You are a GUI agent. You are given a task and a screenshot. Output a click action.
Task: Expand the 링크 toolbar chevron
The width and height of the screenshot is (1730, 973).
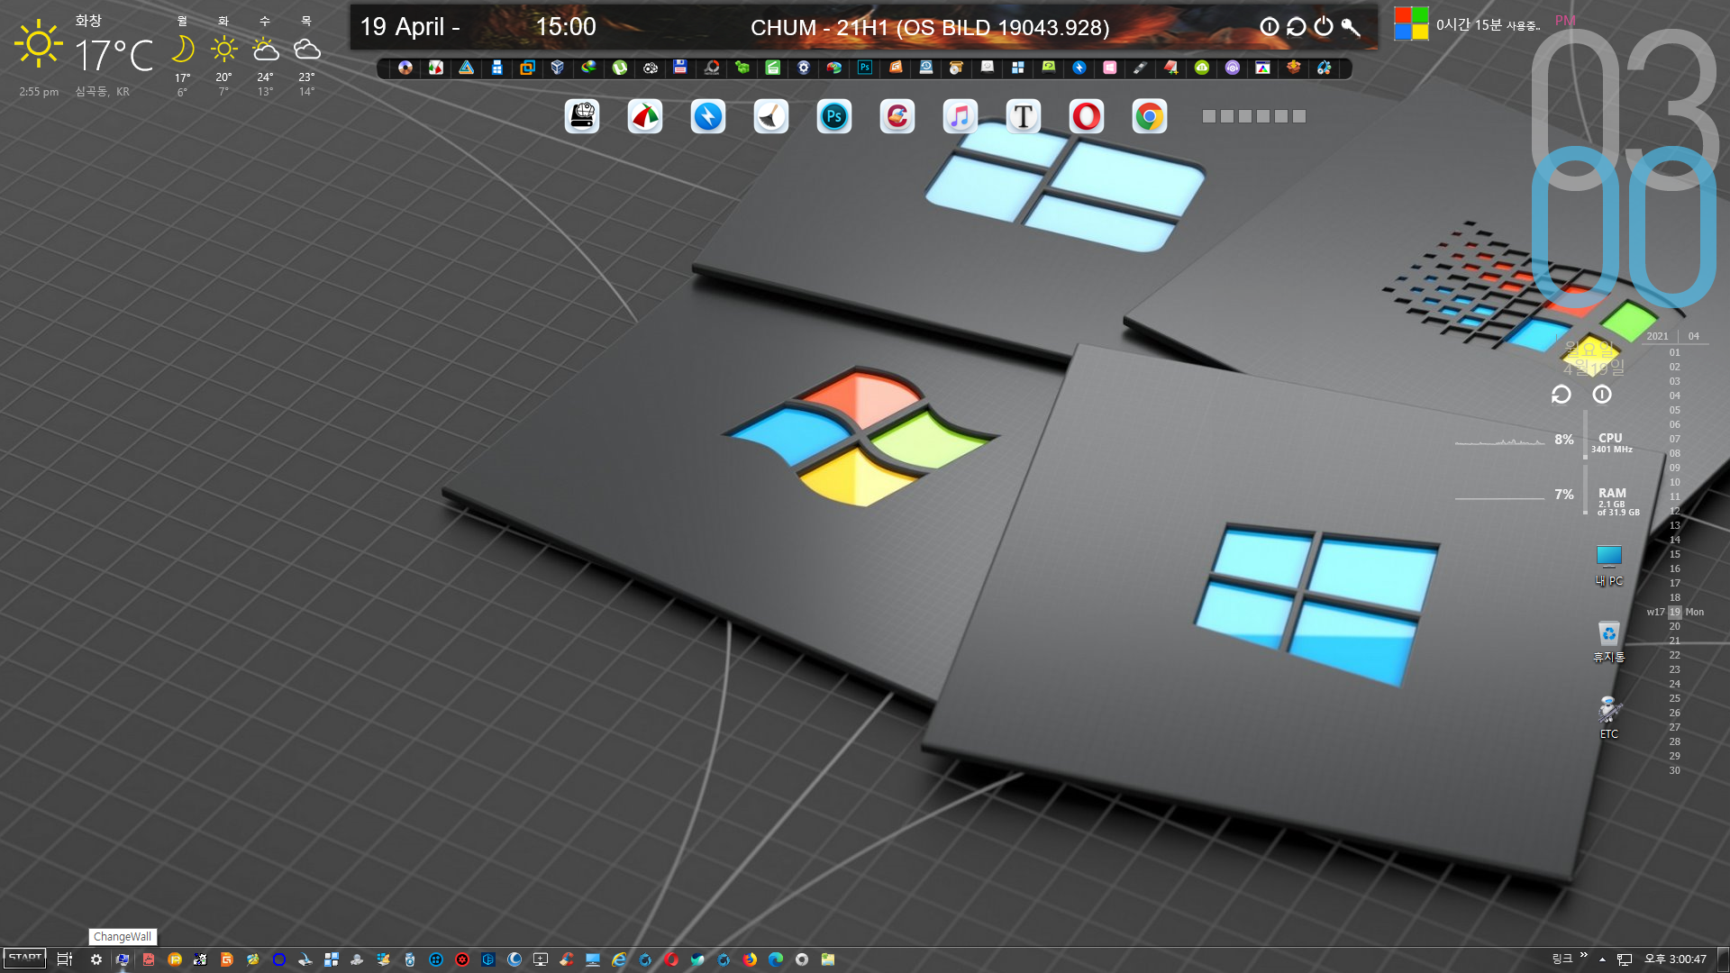(x=1584, y=956)
